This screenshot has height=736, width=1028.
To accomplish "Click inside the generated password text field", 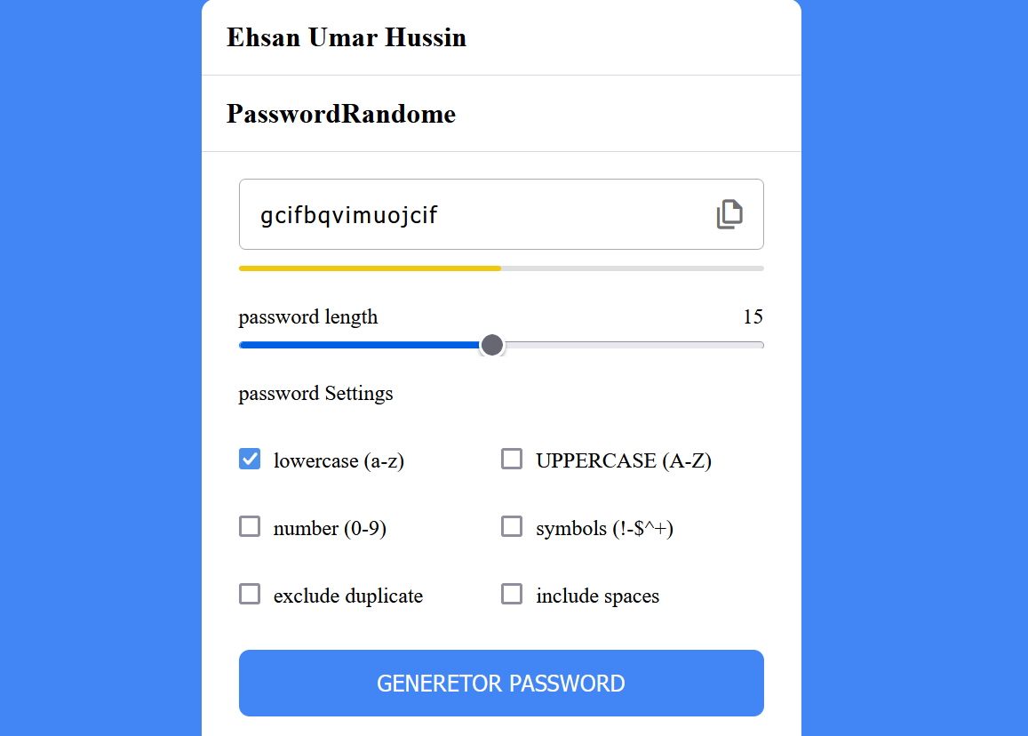I will (471, 215).
